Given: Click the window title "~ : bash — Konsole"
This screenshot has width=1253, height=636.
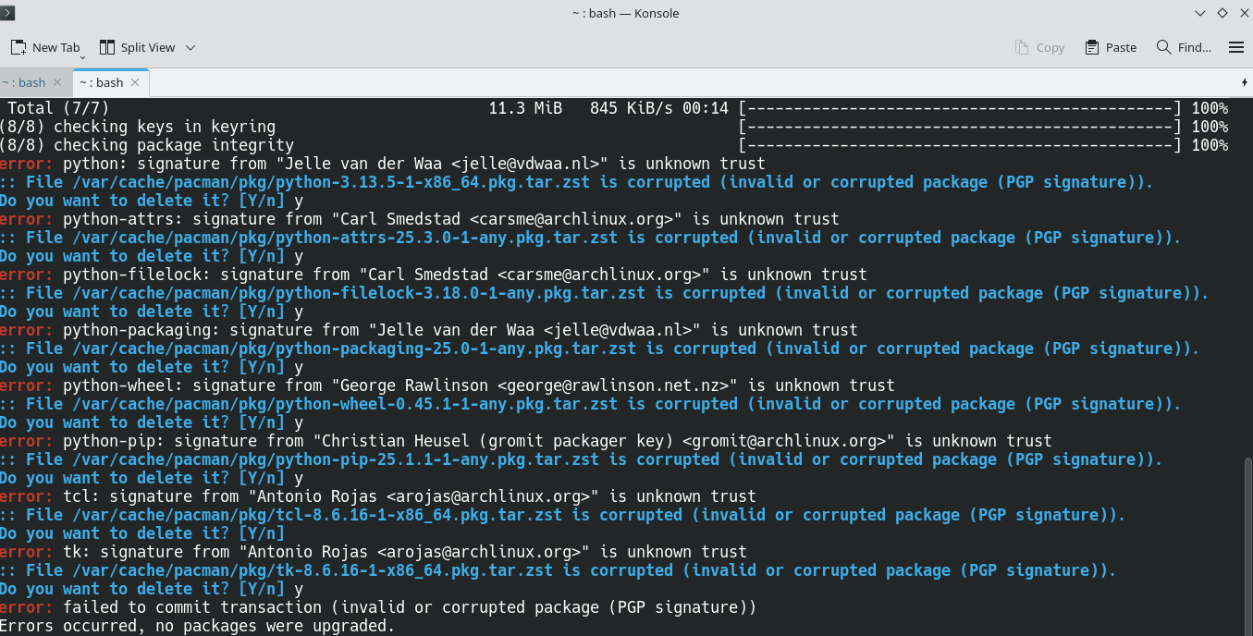Looking at the screenshot, I should pyautogui.click(x=626, y=13).
